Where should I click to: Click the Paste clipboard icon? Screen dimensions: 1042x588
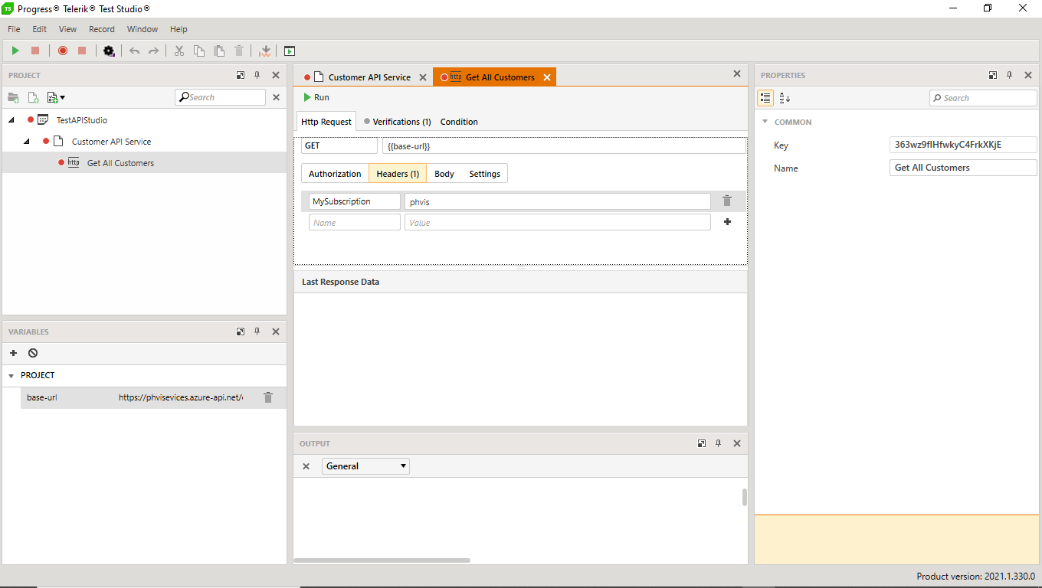click(219, 51)
